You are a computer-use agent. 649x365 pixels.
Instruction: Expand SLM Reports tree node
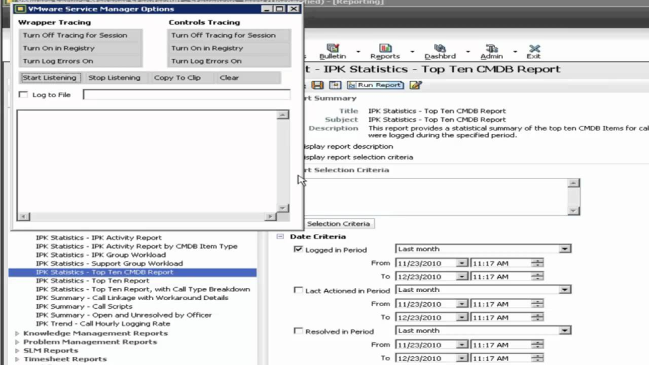point(17,351)
